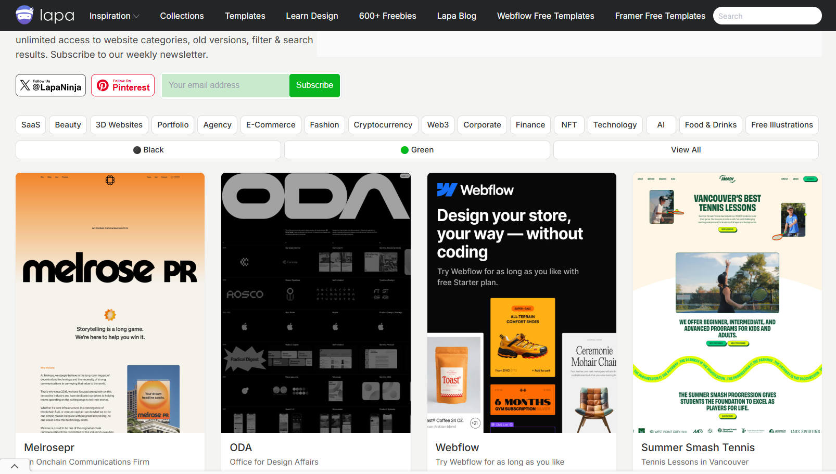Image resolution: width=836 pixels, height=474 pixels.
Task: Click the View All colors button
Action: click(x=686, y=150)
